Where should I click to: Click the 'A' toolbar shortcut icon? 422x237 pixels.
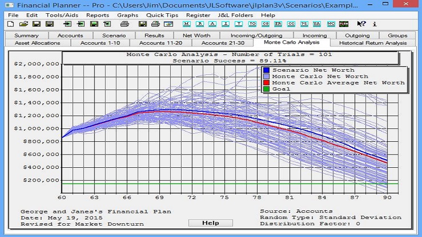212,24
